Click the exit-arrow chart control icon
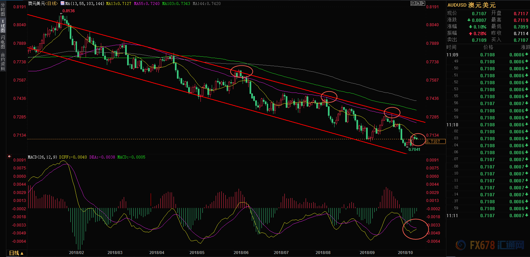 pos(423,3)
